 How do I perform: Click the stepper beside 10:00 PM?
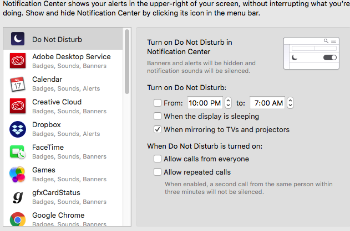tap(228, 103)
